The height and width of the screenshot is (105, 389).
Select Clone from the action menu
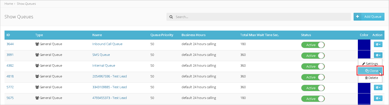pos(370,71)
